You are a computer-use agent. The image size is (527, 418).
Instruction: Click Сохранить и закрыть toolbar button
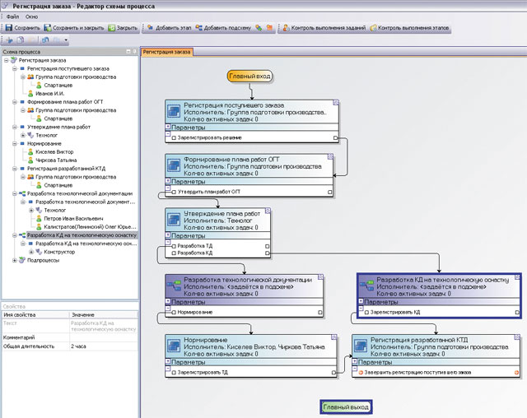click(74, 28)
